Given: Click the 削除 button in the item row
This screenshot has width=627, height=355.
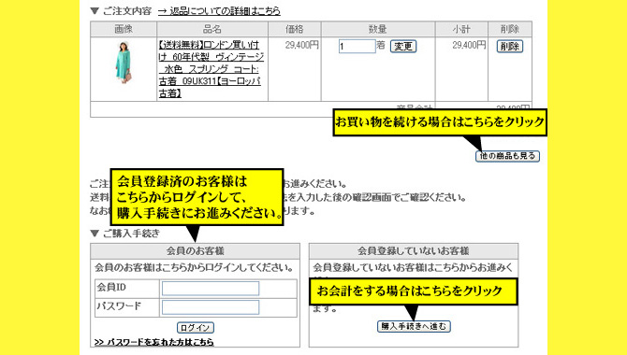Looking at the screenshot, I should coord(510,47).
